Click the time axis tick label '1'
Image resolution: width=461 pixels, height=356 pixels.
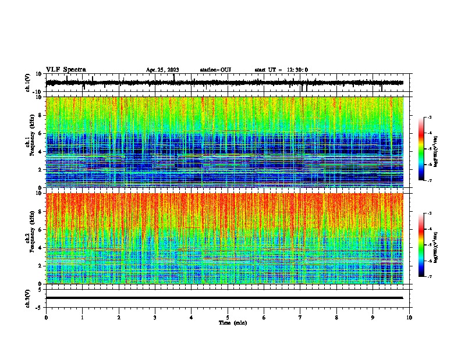(x=82, y=318)
